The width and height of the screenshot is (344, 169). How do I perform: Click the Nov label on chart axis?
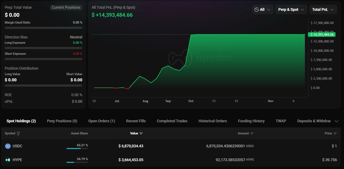click(271, 101)
